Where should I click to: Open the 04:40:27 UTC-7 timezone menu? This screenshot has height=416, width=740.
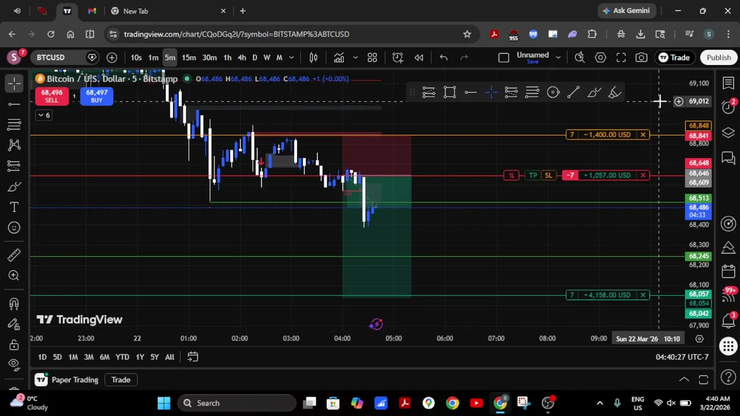coord(682,357)
